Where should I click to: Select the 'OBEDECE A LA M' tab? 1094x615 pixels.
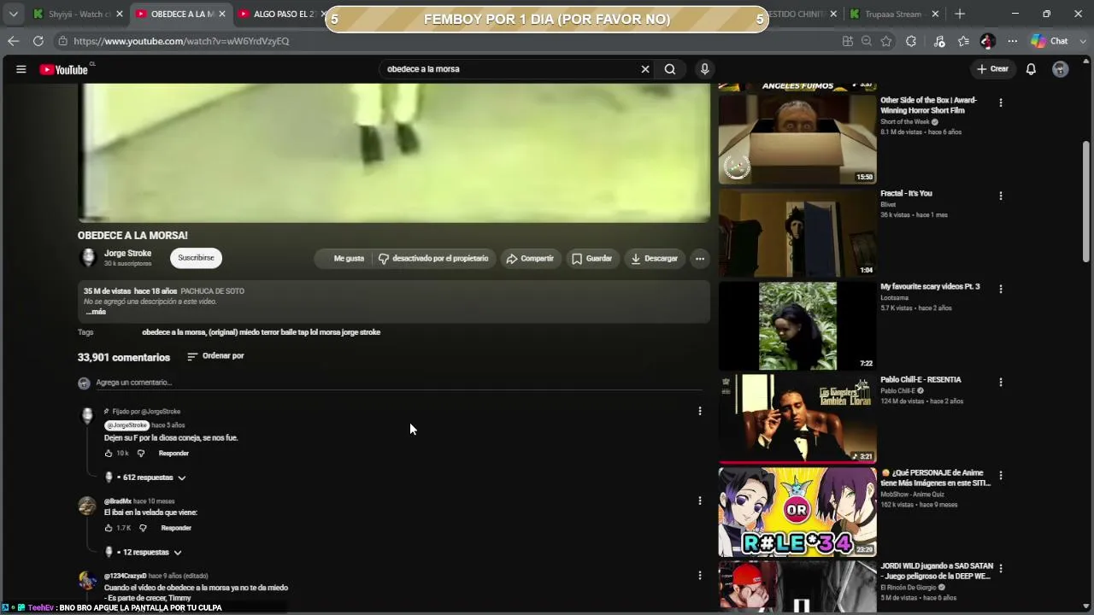point(179,14)
